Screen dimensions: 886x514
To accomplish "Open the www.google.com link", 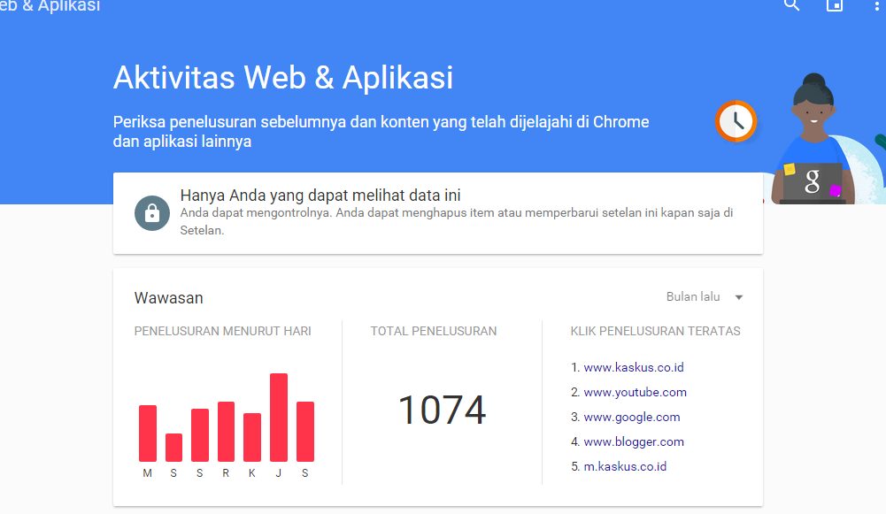I will (x=632, y=417).
